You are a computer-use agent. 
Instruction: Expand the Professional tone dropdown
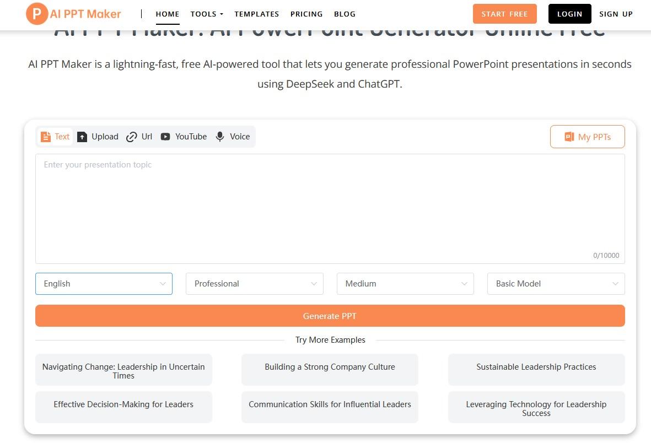(x=254, y=284)
